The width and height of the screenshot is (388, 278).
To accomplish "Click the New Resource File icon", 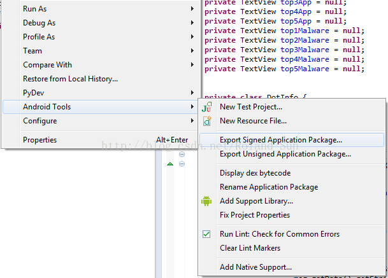I will (x=207, y=121).
